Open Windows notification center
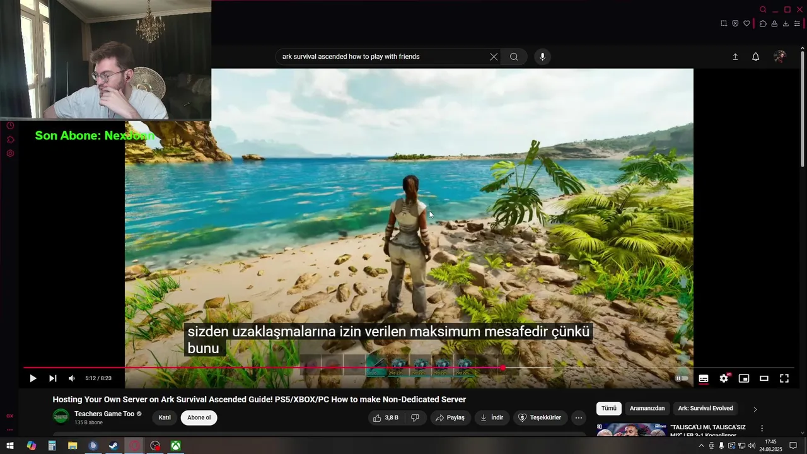The height and width of the screenshot is (454, 807). point(793,446)
